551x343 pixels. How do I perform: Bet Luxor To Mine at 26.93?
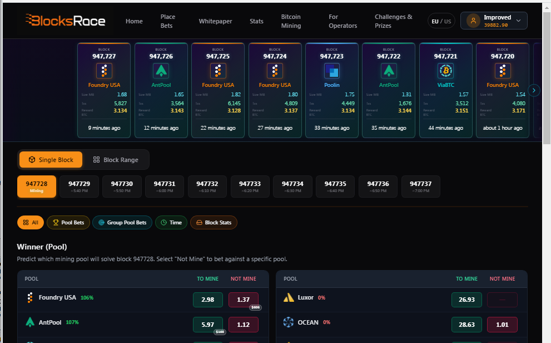pos(466,300)
